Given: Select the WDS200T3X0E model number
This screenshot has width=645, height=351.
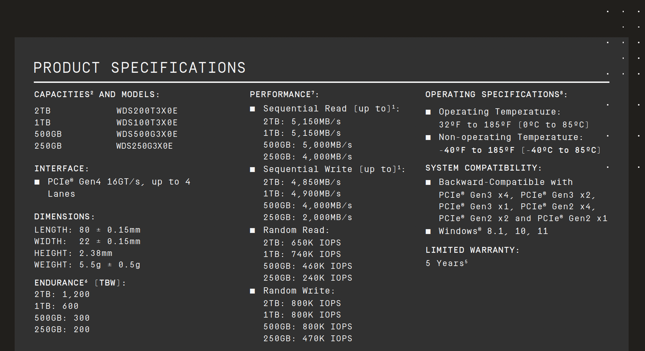Looking at the screenshot, I should [x=147, y=111].
